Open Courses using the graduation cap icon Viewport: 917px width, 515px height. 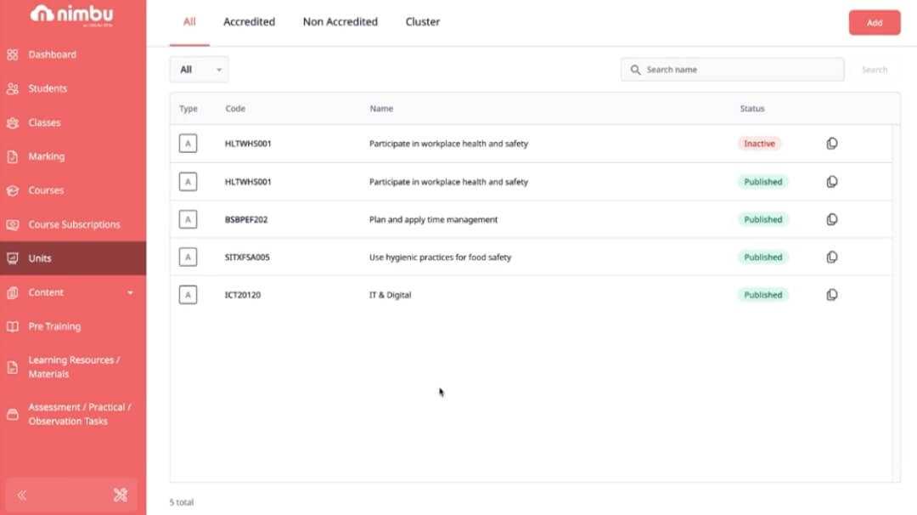click(x=12, y=190)
